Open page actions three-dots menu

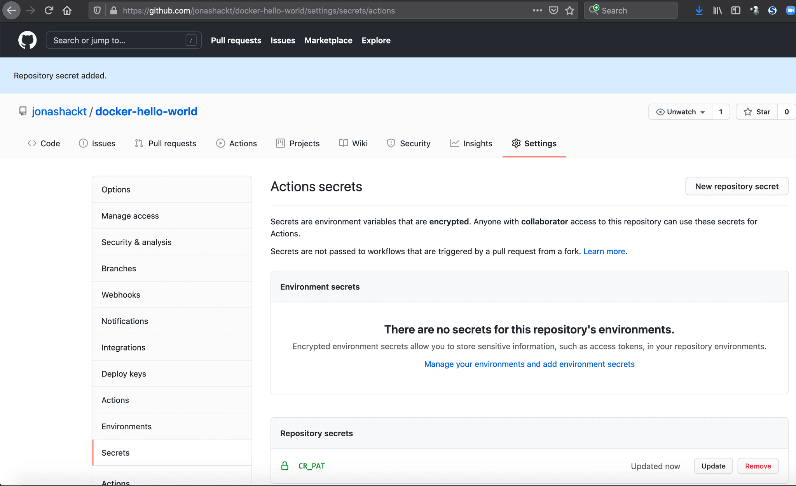point(537,10)
